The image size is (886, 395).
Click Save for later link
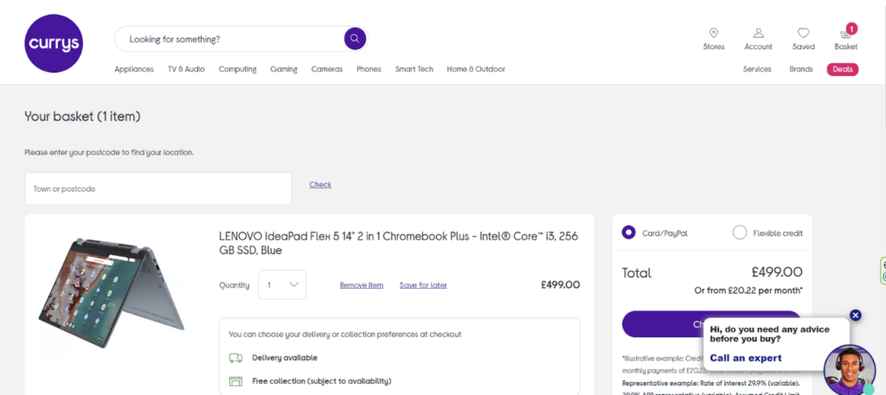pos(423,285)
